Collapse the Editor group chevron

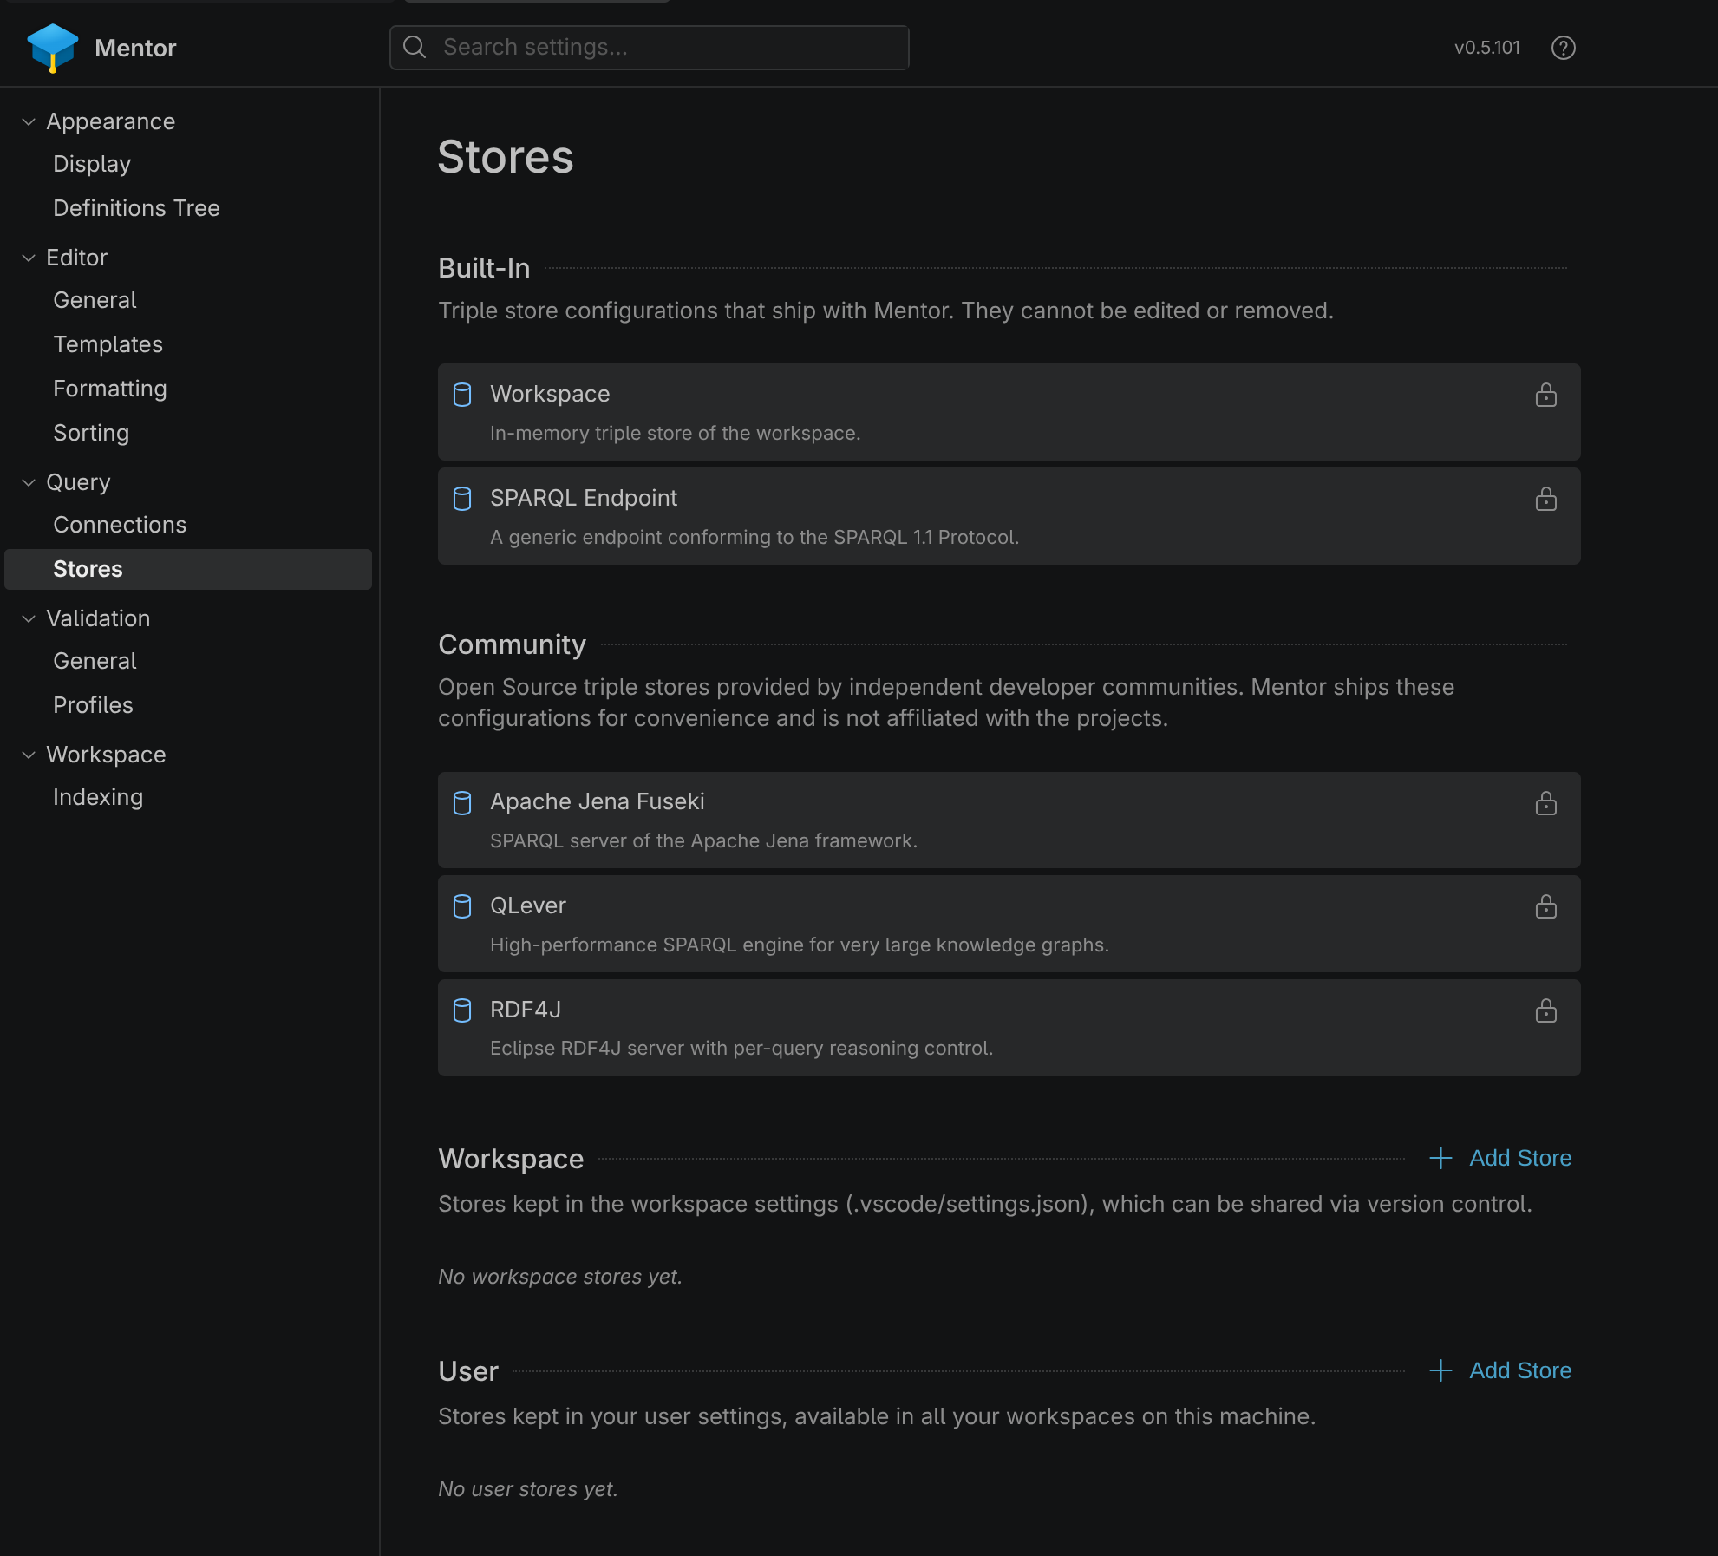[29, 258]
